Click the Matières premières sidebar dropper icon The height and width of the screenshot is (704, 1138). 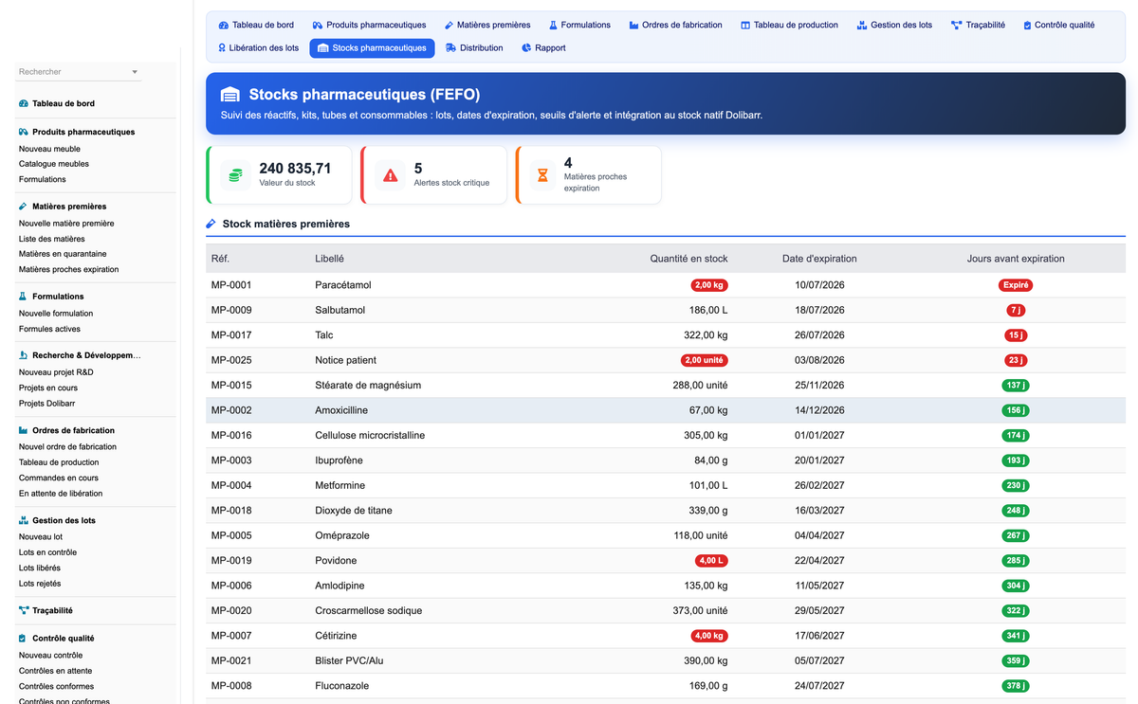(24, 206)
